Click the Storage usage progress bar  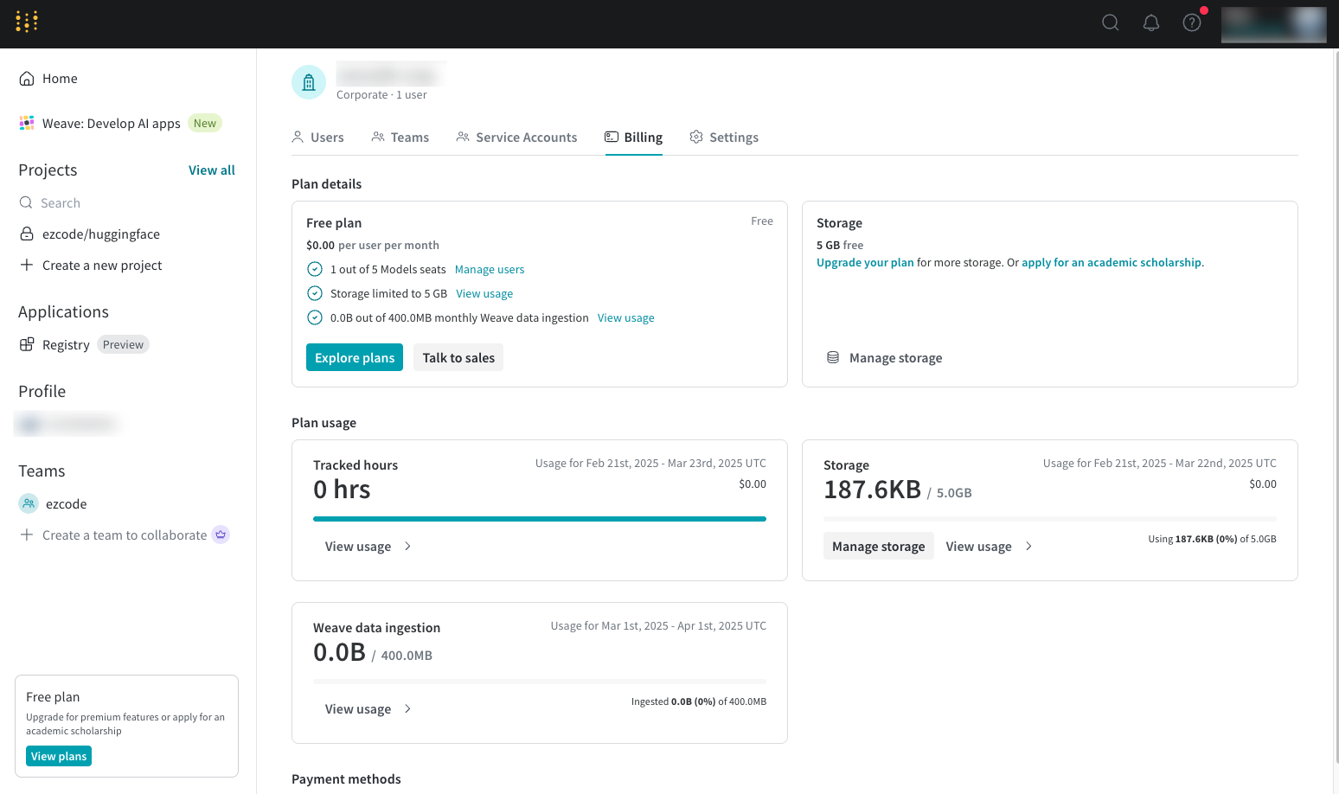pos(1050,519)
